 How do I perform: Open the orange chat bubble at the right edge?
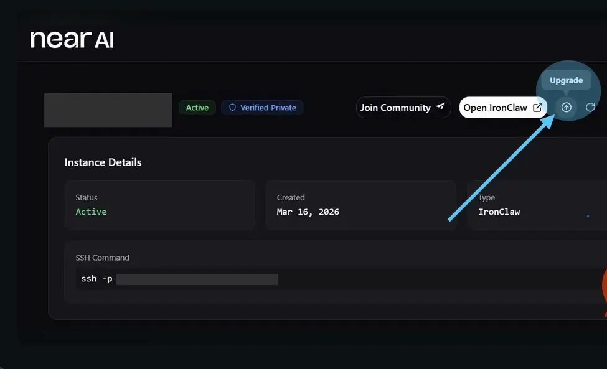[604, 288]
